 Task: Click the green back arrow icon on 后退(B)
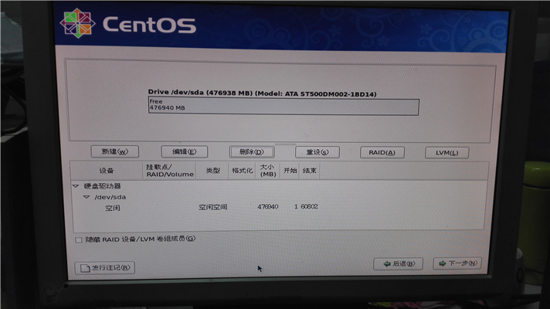[387, 263]
